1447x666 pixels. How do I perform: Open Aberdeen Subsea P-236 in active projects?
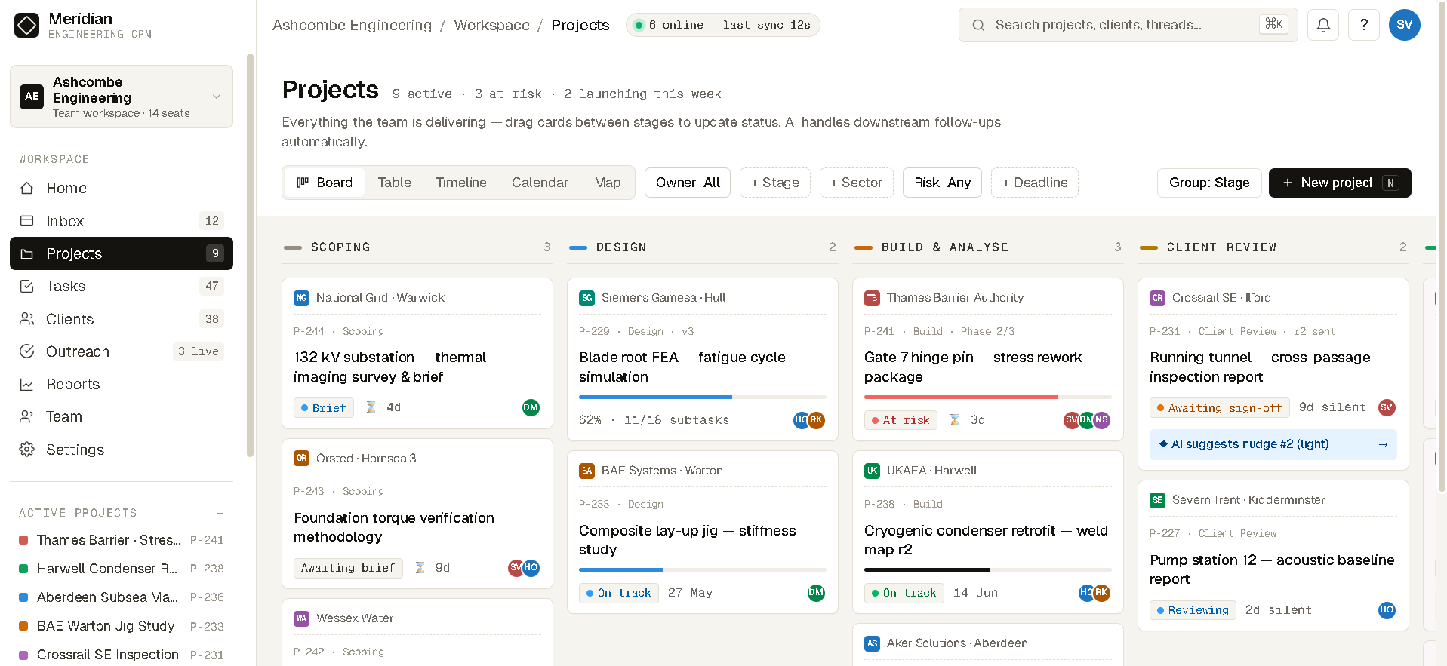[122, 597]
